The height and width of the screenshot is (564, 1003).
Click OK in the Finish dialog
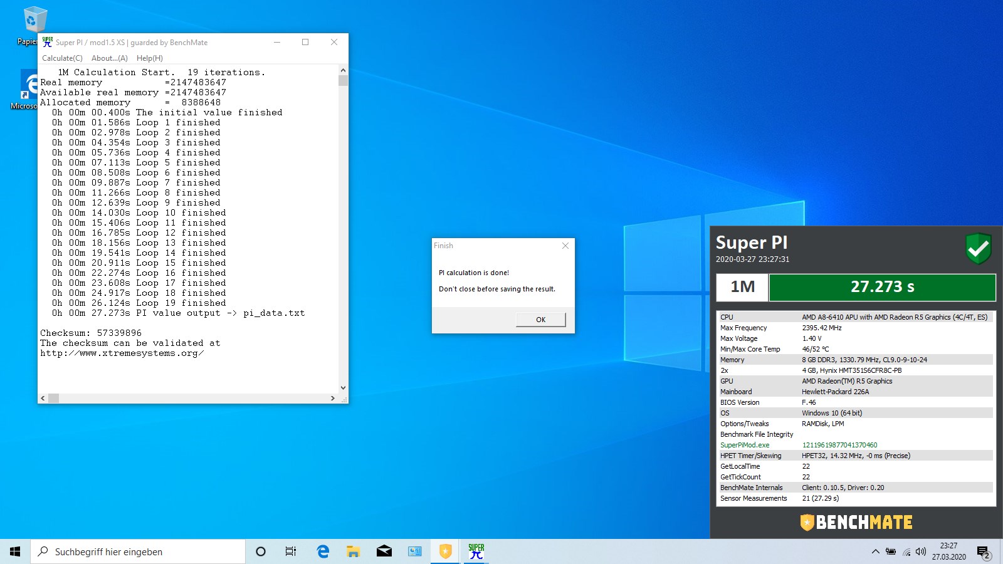tap(540, 320)
